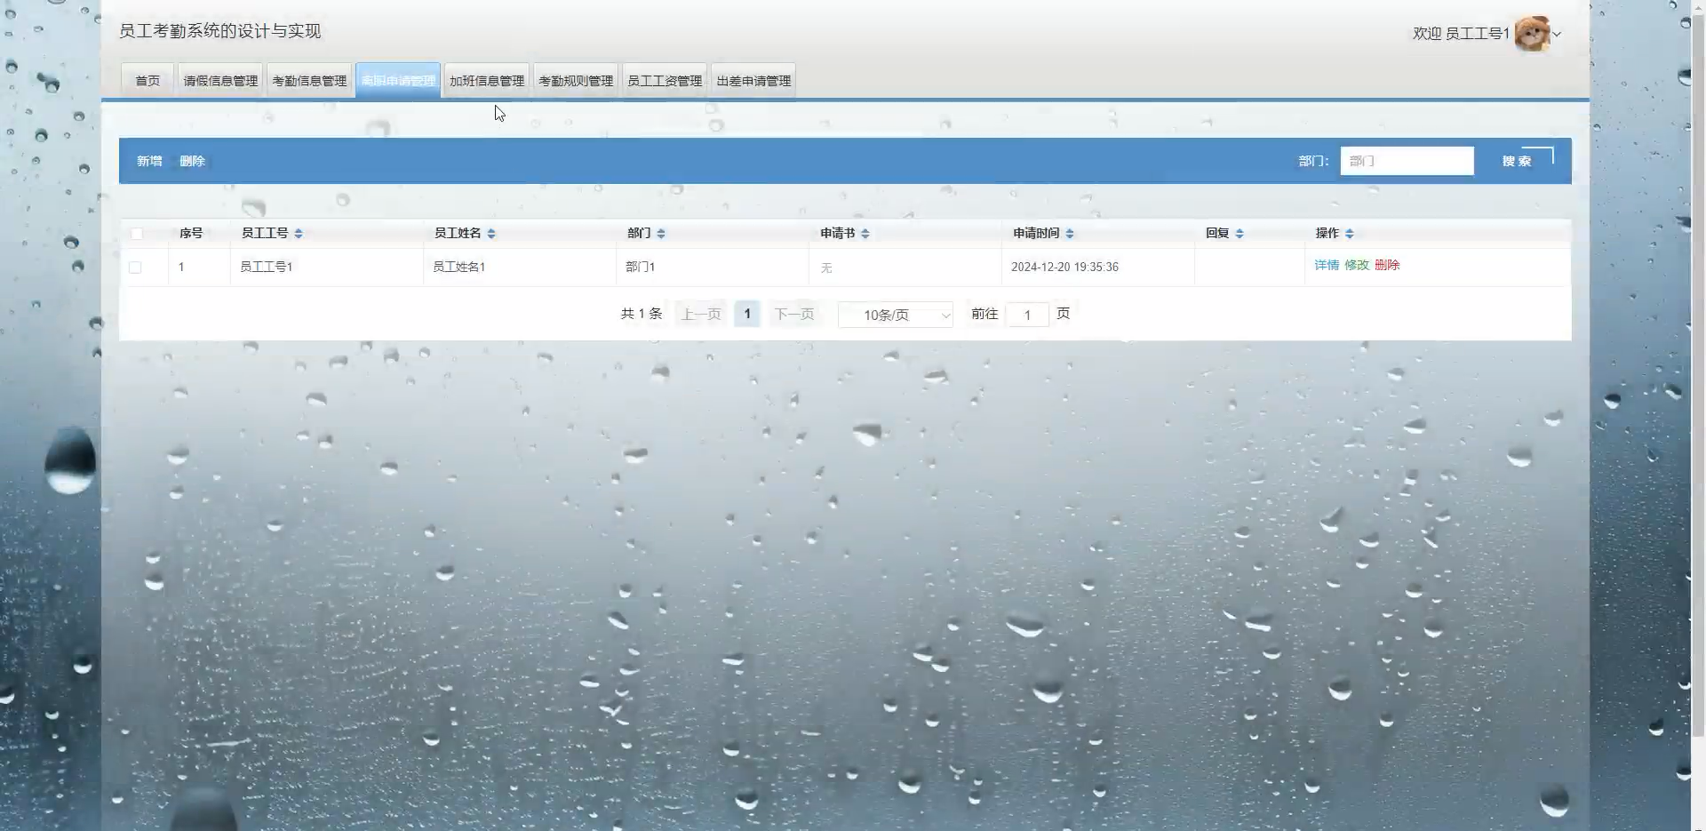The height and width of the screenshot is (831, 1706).
Task: Sort the table by 员工工号 column
Action: point(299,233)
